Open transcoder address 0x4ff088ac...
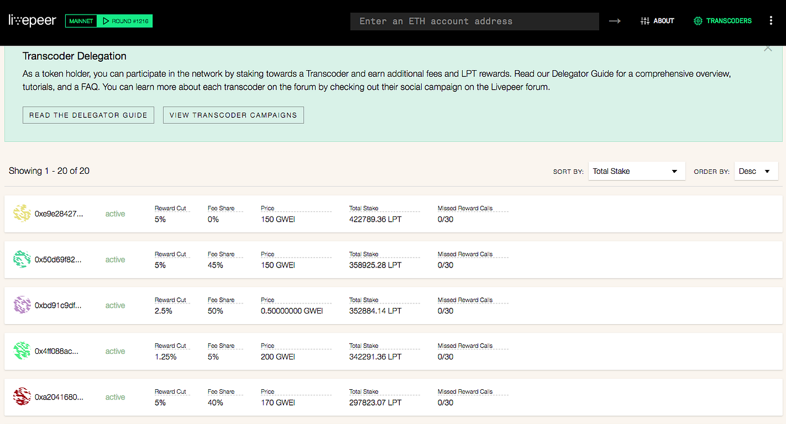The image size is (786, 424). click(57, 351)
